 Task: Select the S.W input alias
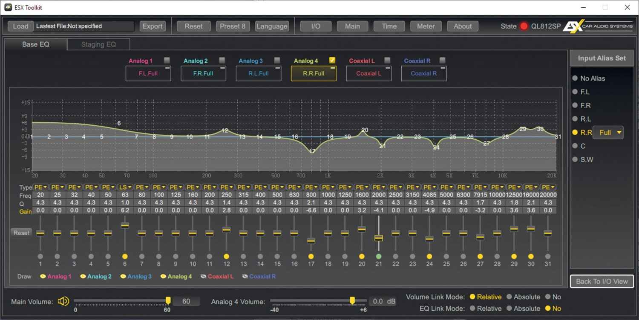pos(575,159)
